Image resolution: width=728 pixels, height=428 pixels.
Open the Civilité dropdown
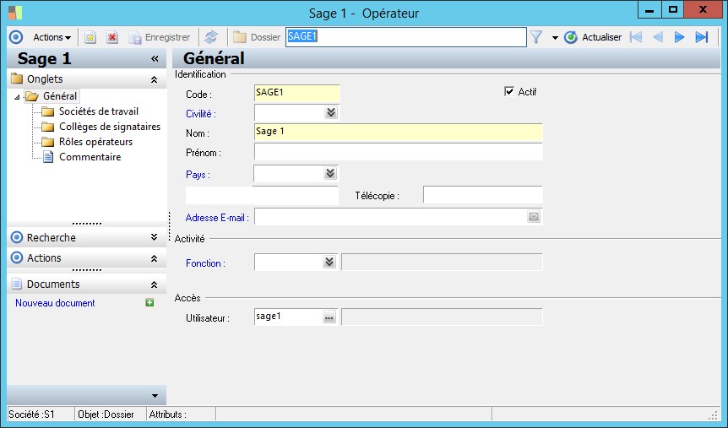coord(330,113)
